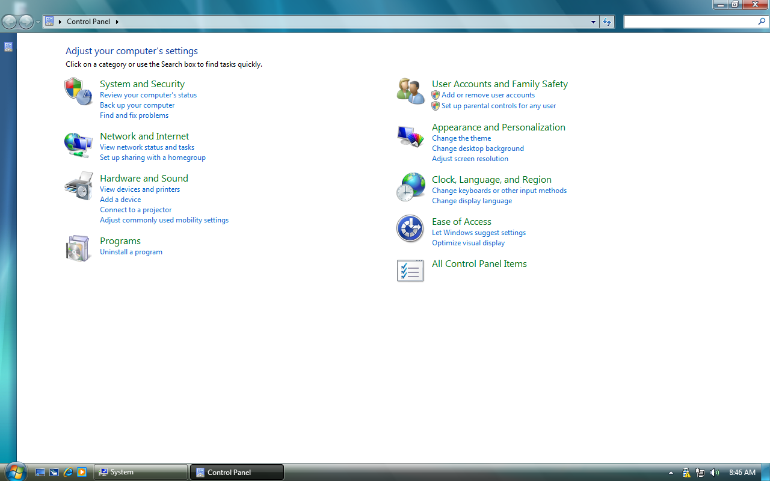Open Find and fix problems

pos(134,115)
